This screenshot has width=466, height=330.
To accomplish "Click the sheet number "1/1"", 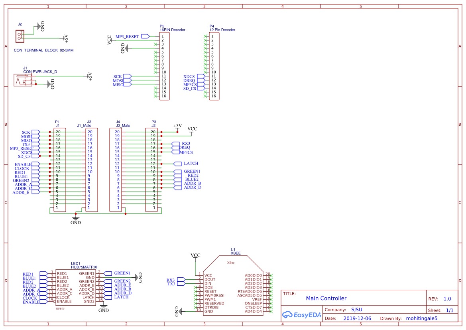I will click(450, 310).
